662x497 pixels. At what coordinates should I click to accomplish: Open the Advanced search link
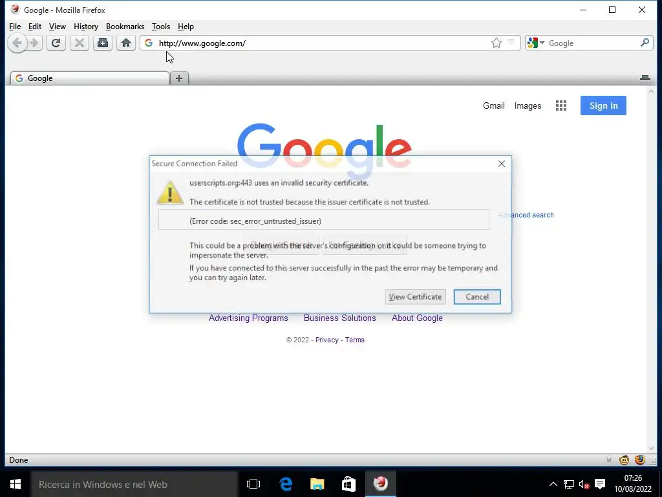click(x=526, y=215)
